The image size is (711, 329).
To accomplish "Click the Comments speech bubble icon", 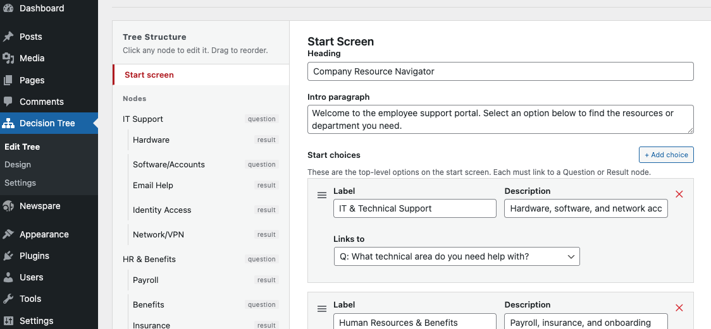I will click(8, 102).
